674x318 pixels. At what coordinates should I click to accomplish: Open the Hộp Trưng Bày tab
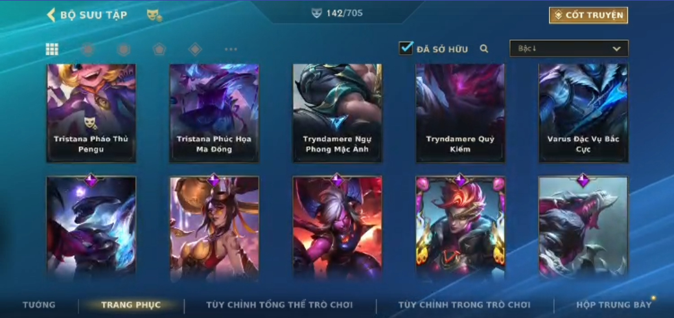pyautogui.click(x=614, y=305)
